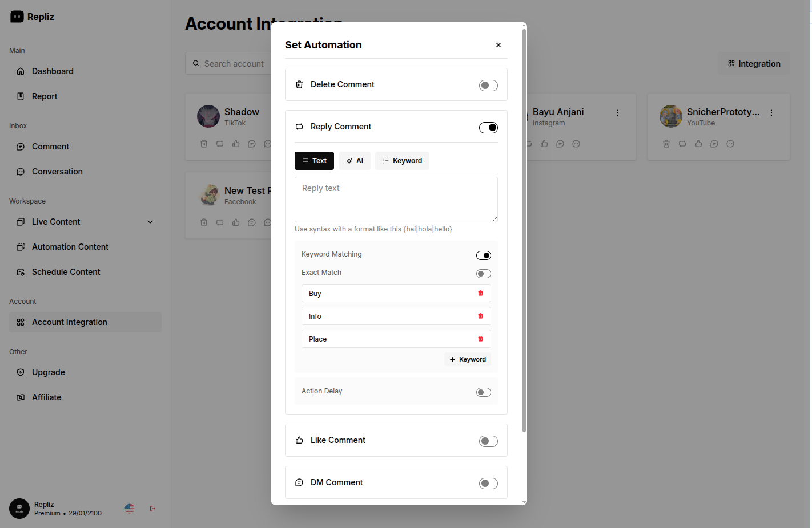The height and width of the screenshot is (528, 812).
Task: Select the Keyword reply tab
Action: (402, 161)
